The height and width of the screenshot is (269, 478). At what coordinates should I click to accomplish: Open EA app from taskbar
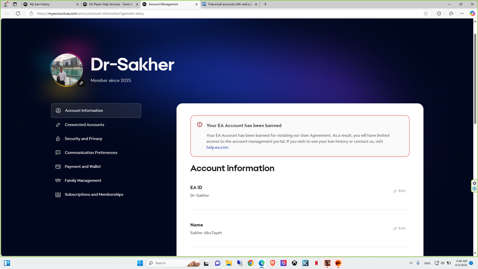click(338, 263)
